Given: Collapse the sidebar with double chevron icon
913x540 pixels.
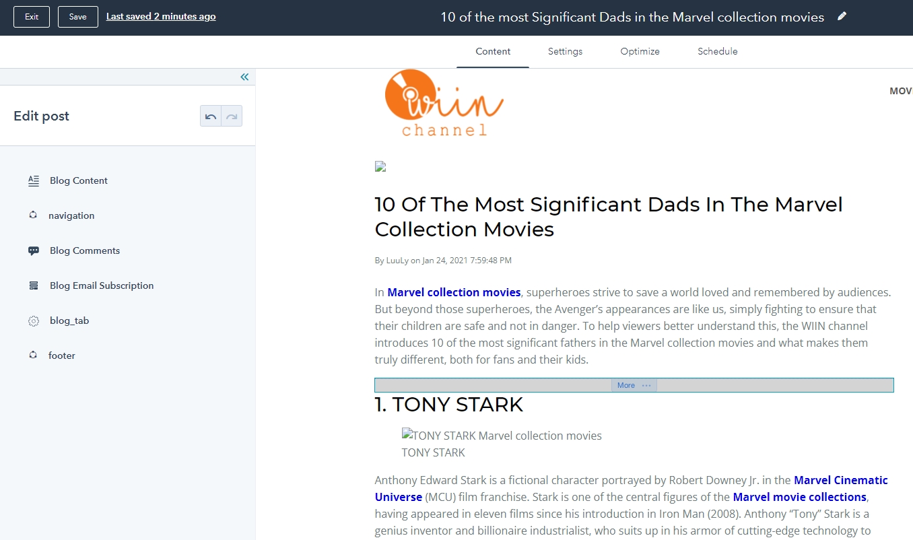Looking at the screenshot, I should [244, 77].
